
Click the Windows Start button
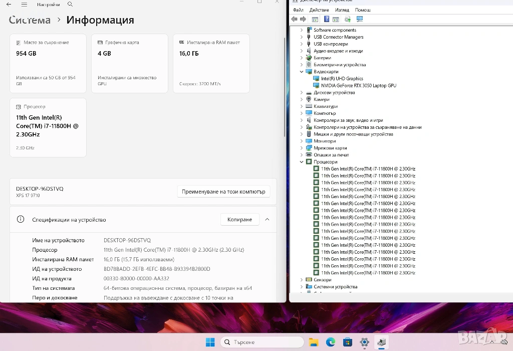[210, 342]
